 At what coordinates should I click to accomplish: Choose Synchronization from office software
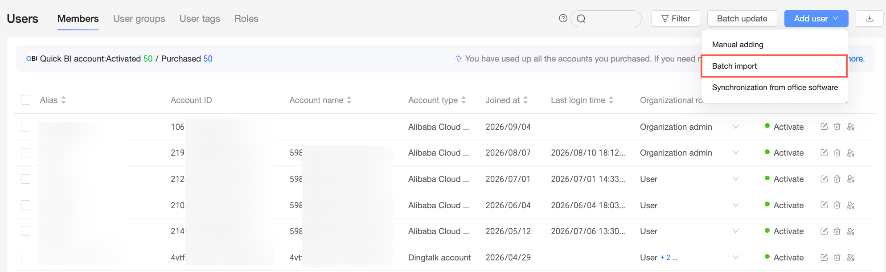pyautogui.click(x=775, y=87)
